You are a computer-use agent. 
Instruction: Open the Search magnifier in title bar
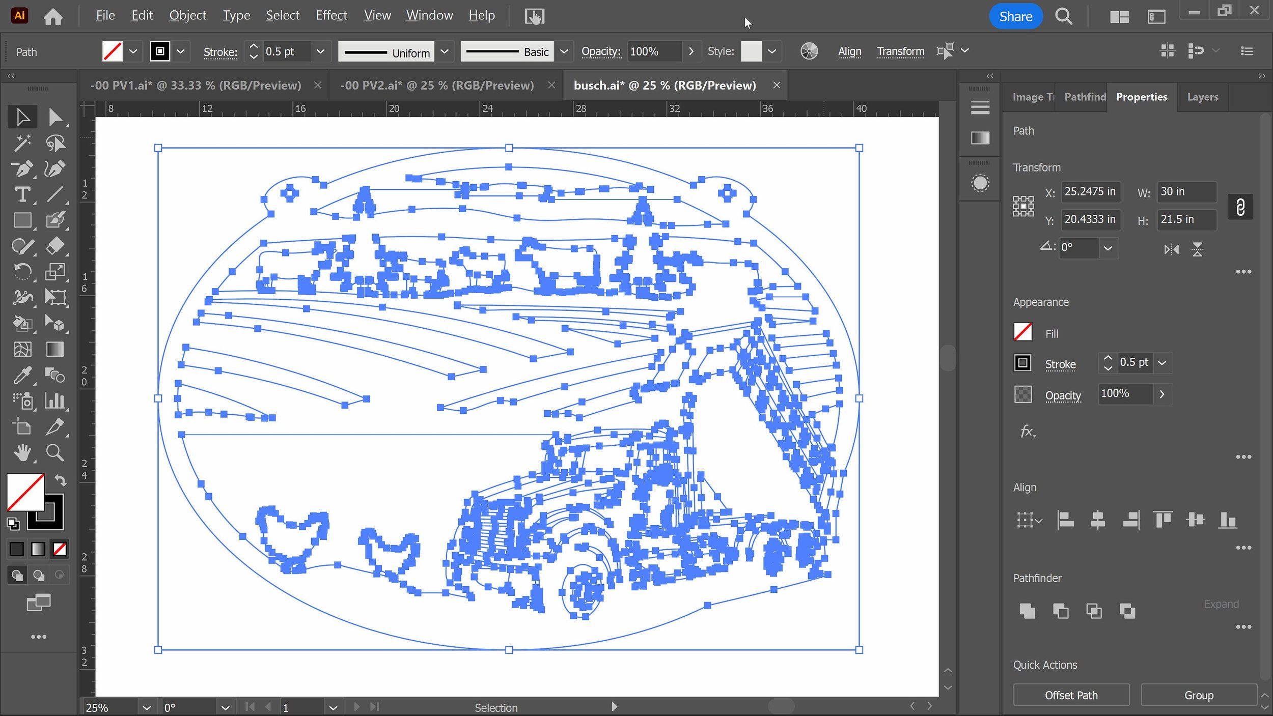click(x=1063, y=17)
